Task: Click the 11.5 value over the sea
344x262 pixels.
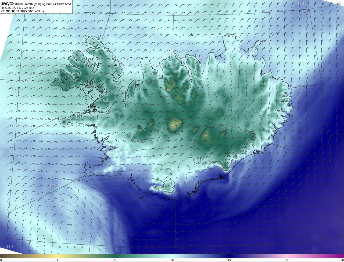Action: [x=8, y=152]
